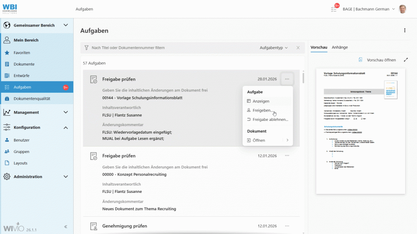Click Vorschau öffnen link
This screenshot has width=417, height=234.
point(381,60)
